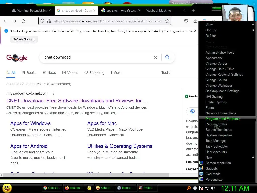Clear the search box with the X
The height and width of the screenshot is (193, 257).
pyautogui.click(x=155, y=57)
